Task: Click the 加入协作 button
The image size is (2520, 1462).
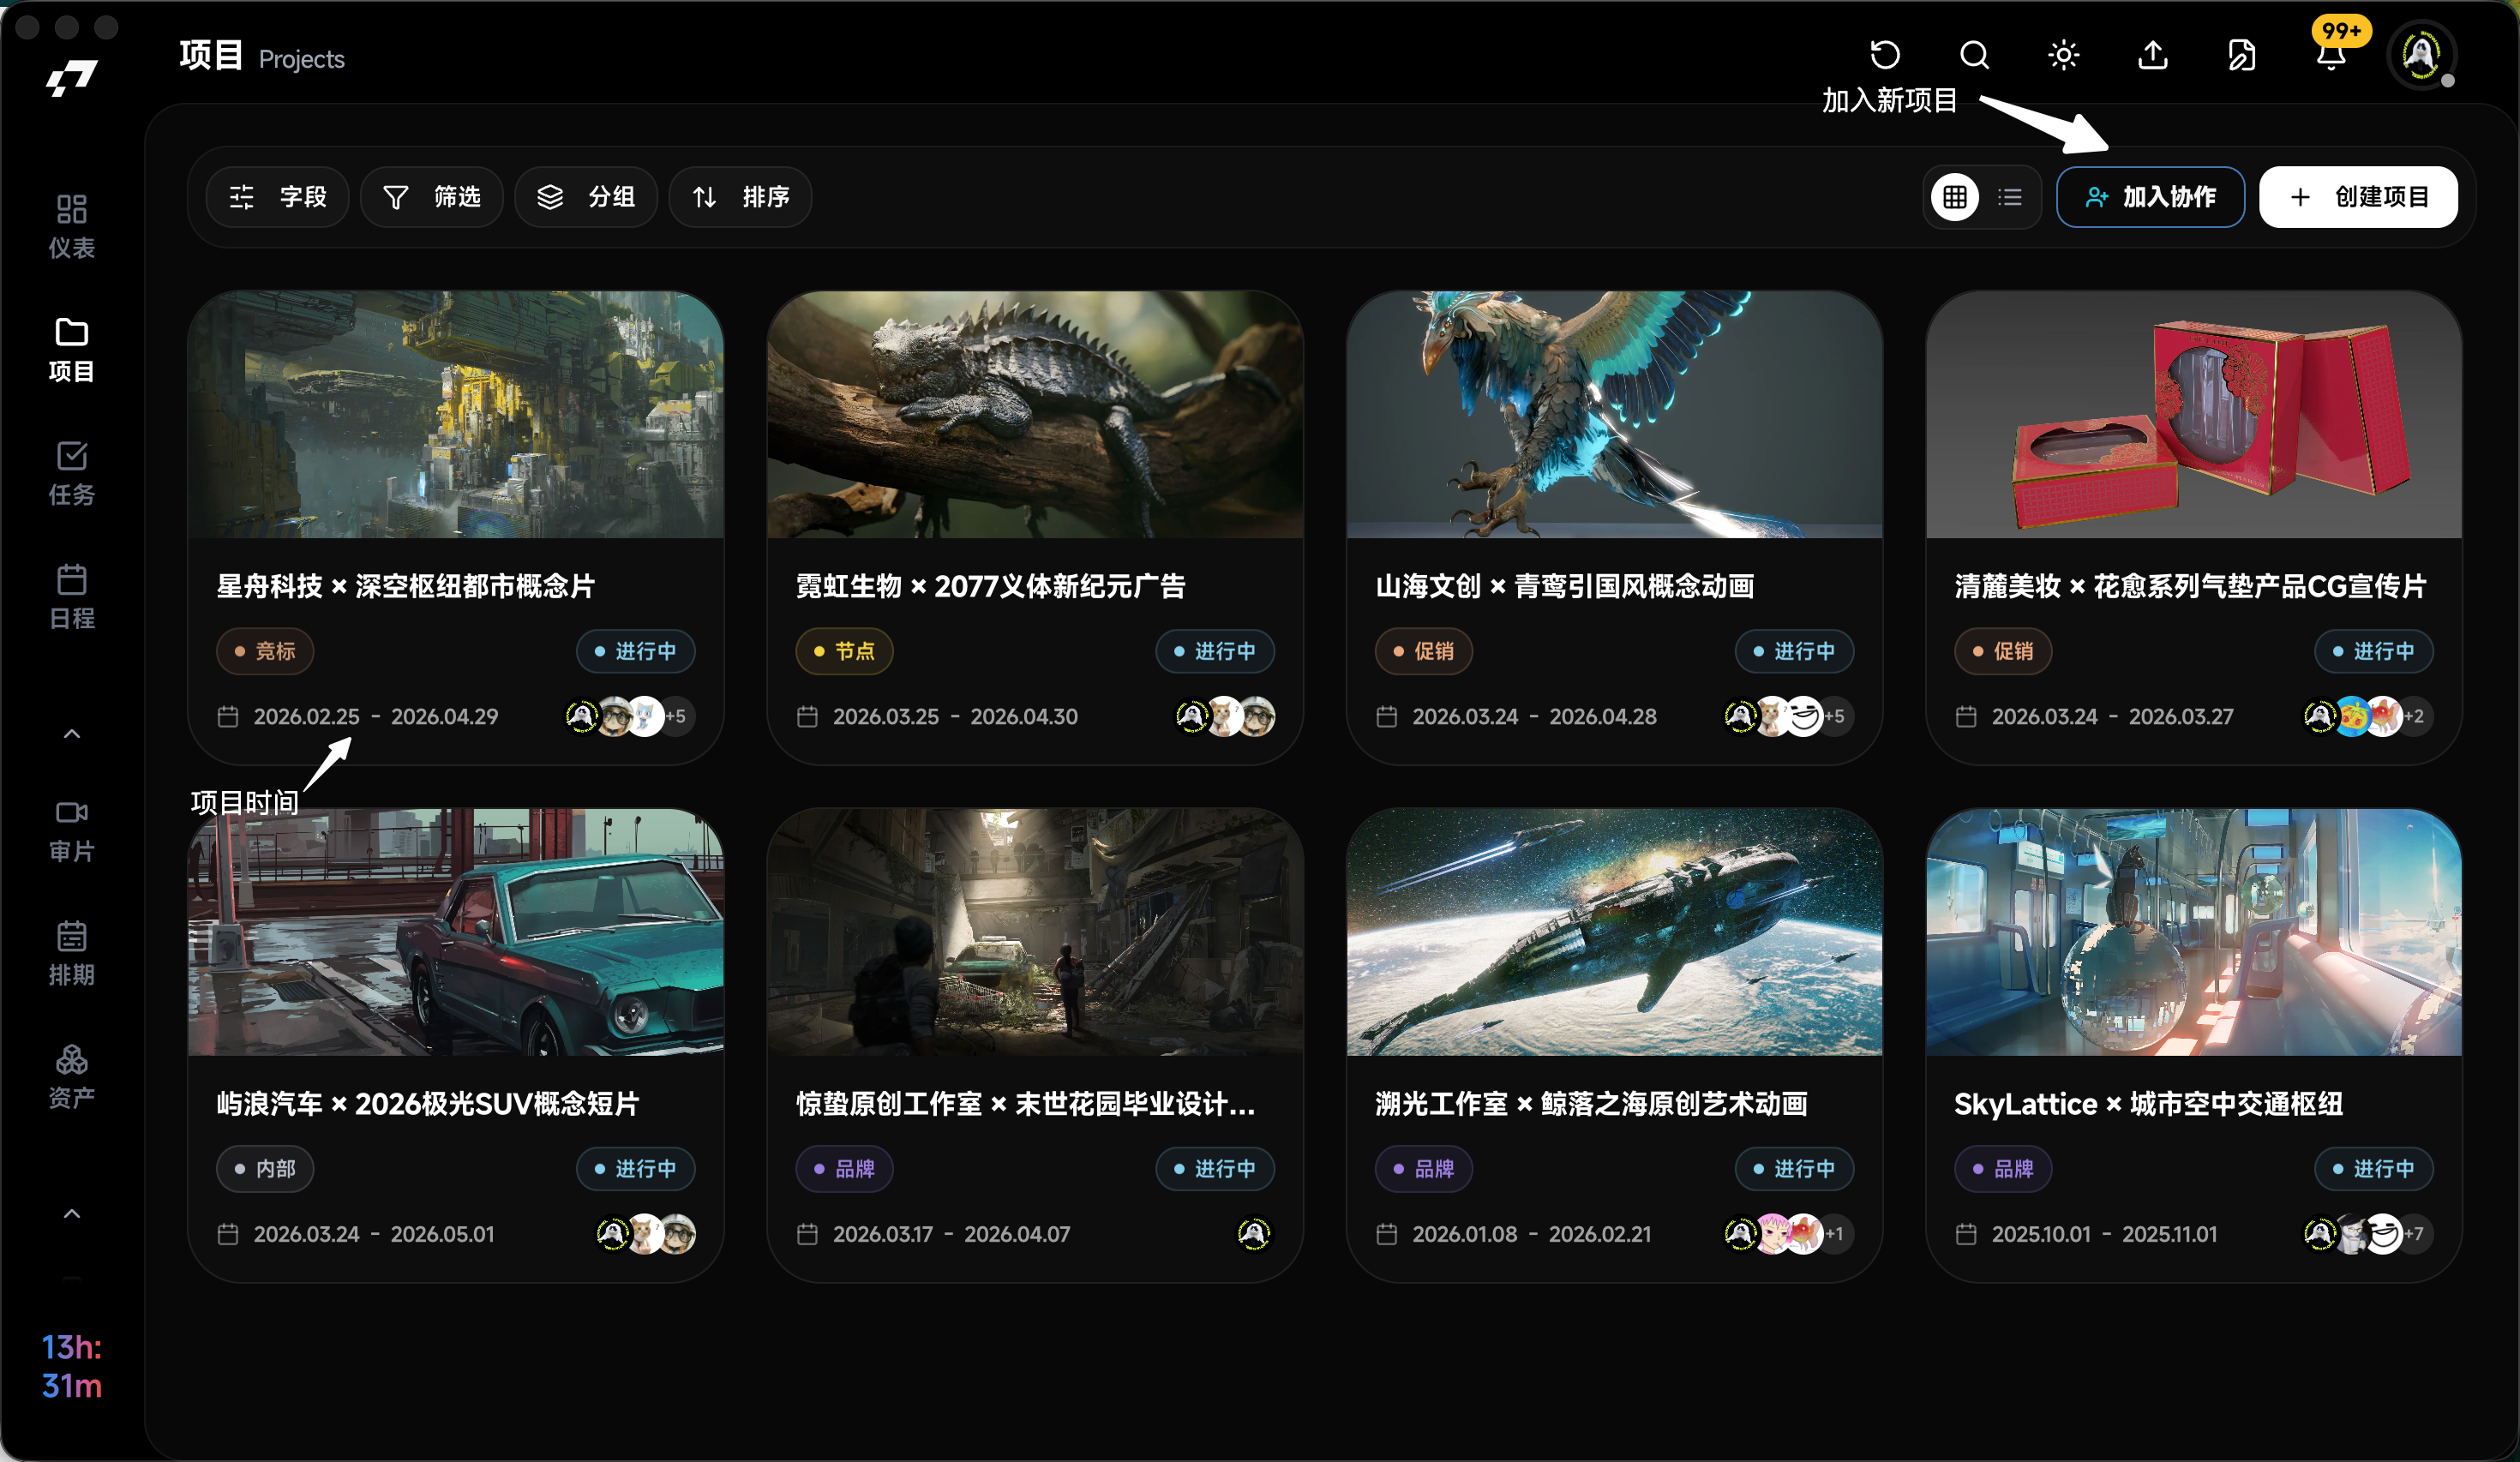Action: [x=2150, y=197]
